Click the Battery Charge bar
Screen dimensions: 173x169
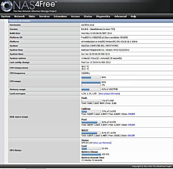pos(91,154)
